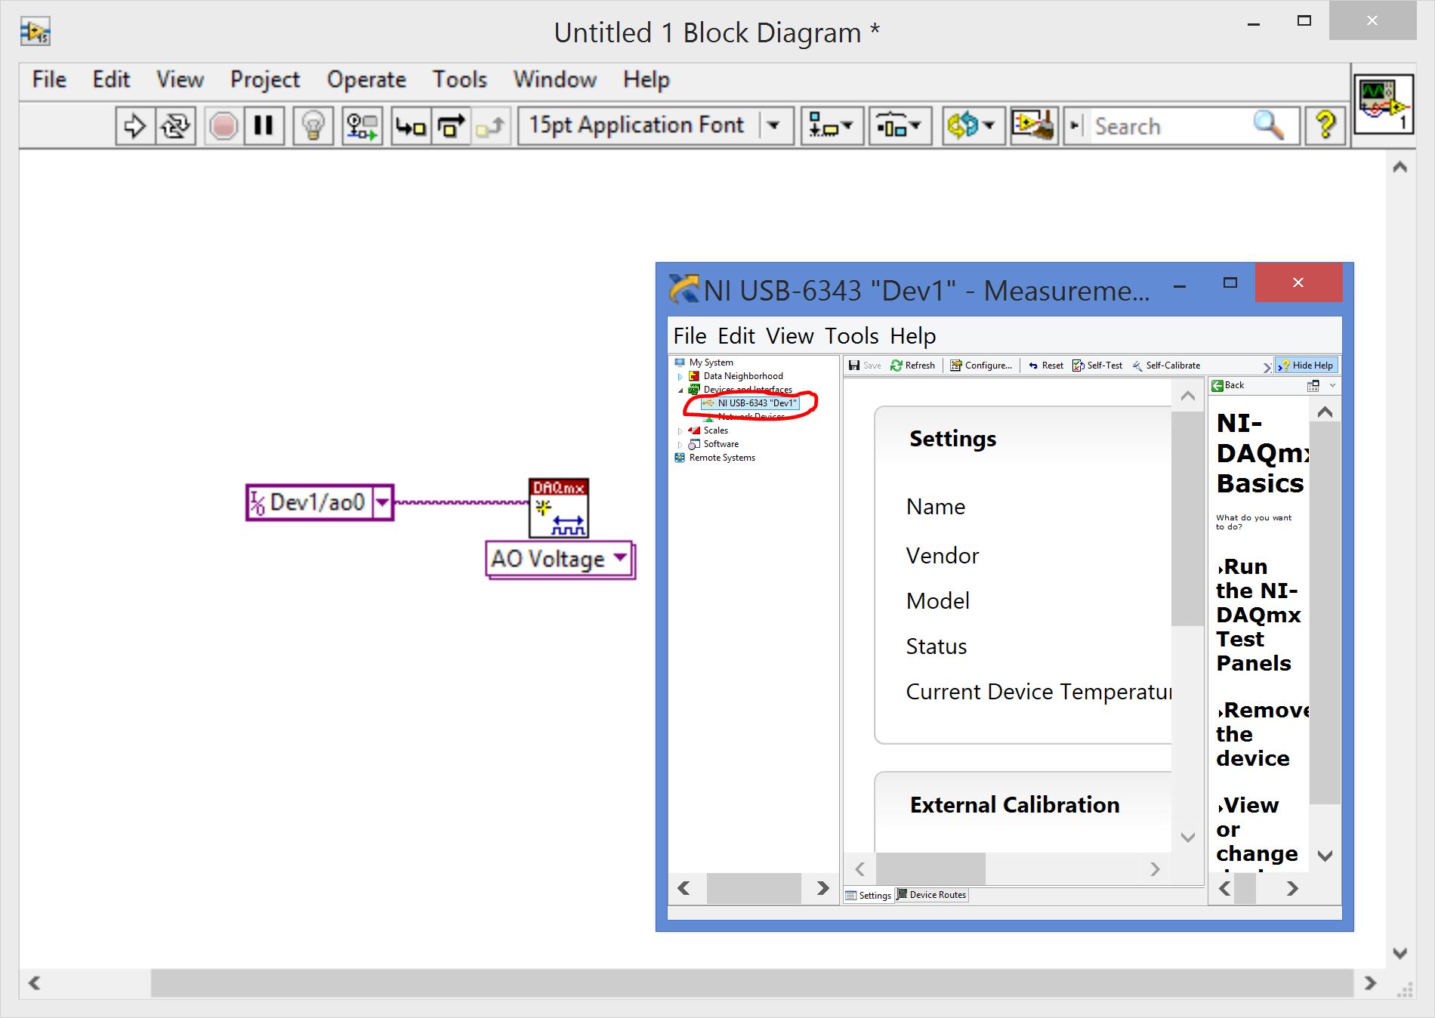Screen dimensions: 1435x1018
Task: Click the Self-Test button
Action: click(x=1097, y=366)
